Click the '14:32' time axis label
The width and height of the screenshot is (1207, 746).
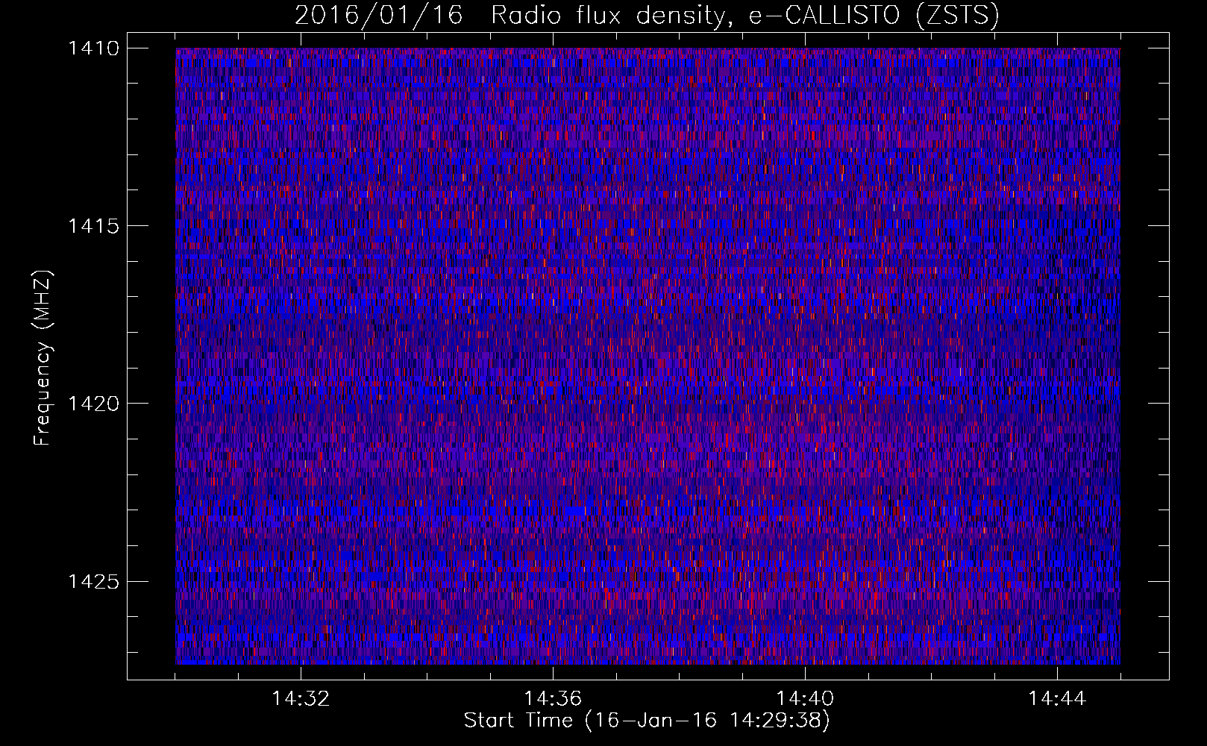(x=301, y=699)
